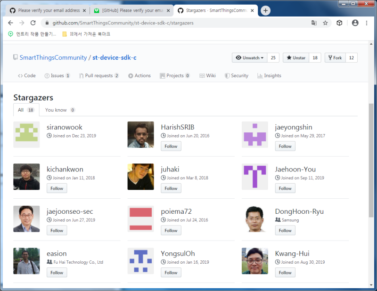This screenshot has width=377, height=291.
Task: Select the 'You know' stargazers tab
Action: pos(60,110)
